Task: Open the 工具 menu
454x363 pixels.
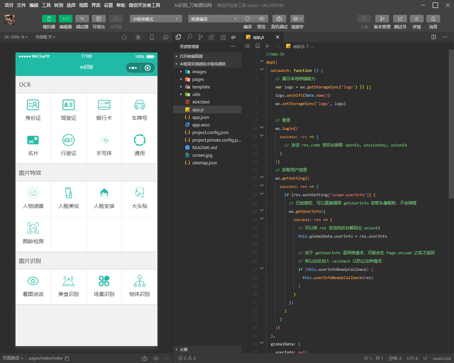Action: pos(46,5)
